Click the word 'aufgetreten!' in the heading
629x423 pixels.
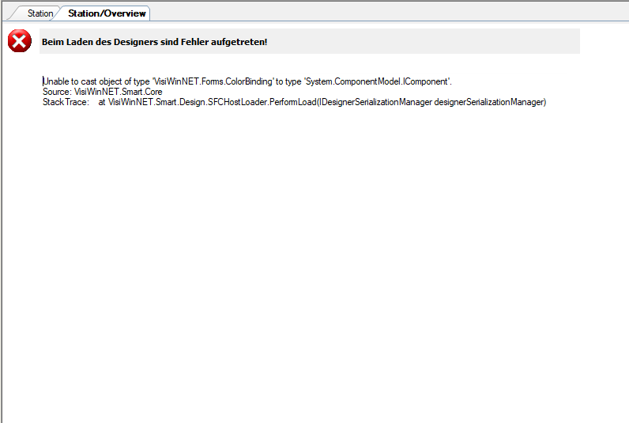coord(242,41)
